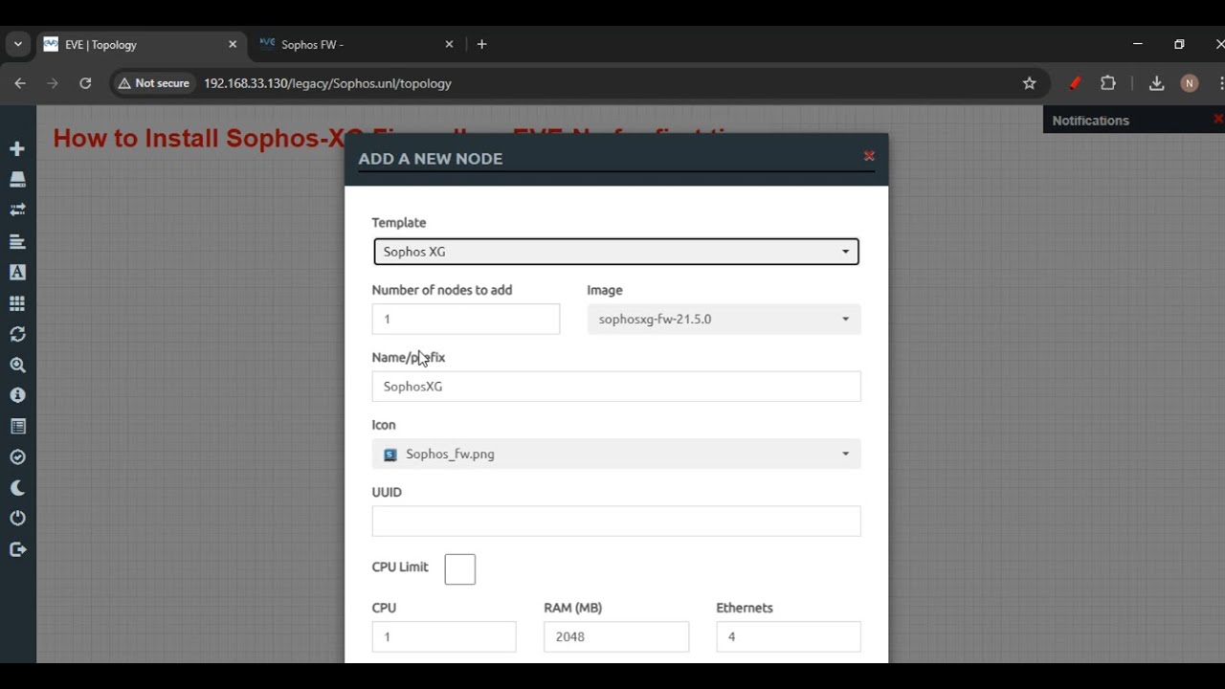Open the Networks arrows icon in sidebar
The width and height of the screenshot is (1225, 689).
(17, 210)
